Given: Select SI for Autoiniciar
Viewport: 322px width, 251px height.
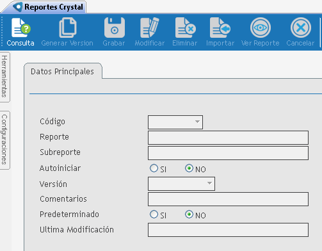Looking at the screenshot, I should coord(154,168).
